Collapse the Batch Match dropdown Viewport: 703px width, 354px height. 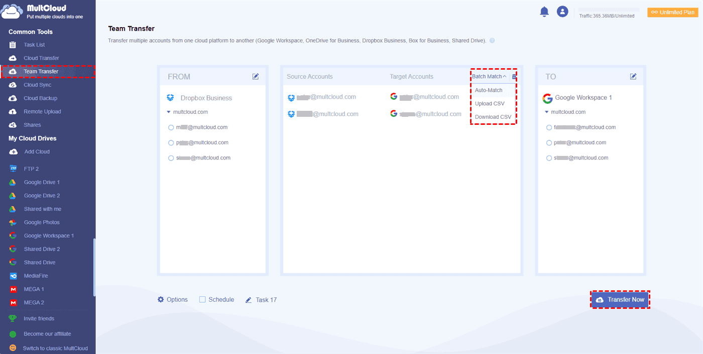[489, 77]
